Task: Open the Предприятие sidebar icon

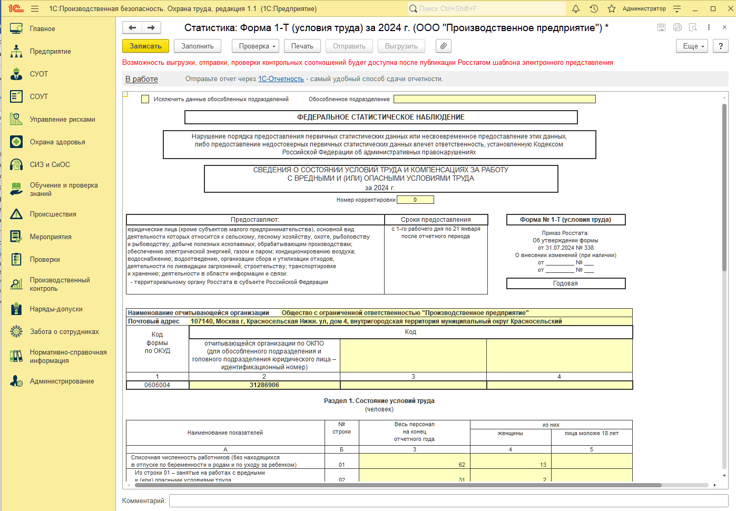Action: [x=16, y=52]
